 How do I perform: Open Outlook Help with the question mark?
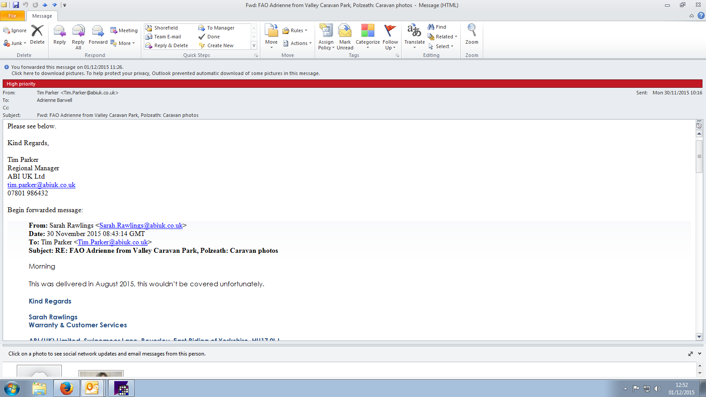pos(701,15)
